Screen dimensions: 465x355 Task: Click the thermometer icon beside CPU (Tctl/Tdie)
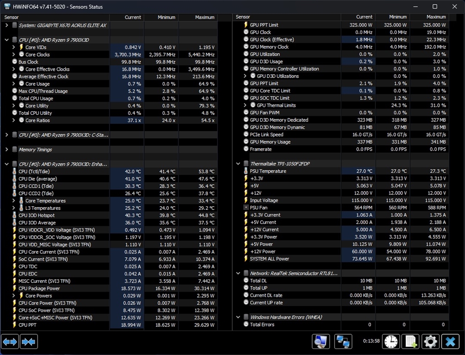tap(15, 171)
